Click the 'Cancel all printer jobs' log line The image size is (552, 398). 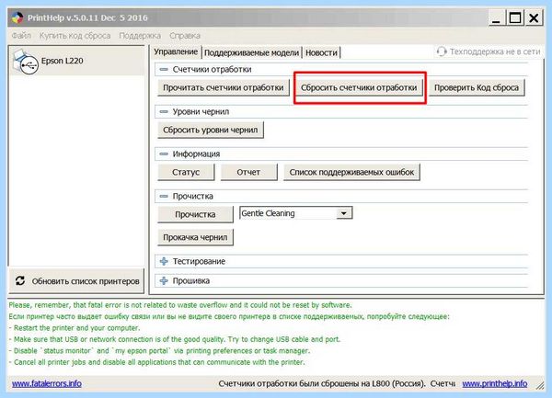157,362
